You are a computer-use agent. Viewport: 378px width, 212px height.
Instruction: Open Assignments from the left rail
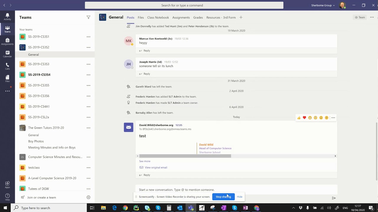pyautogui.click(x=7, y=42)
